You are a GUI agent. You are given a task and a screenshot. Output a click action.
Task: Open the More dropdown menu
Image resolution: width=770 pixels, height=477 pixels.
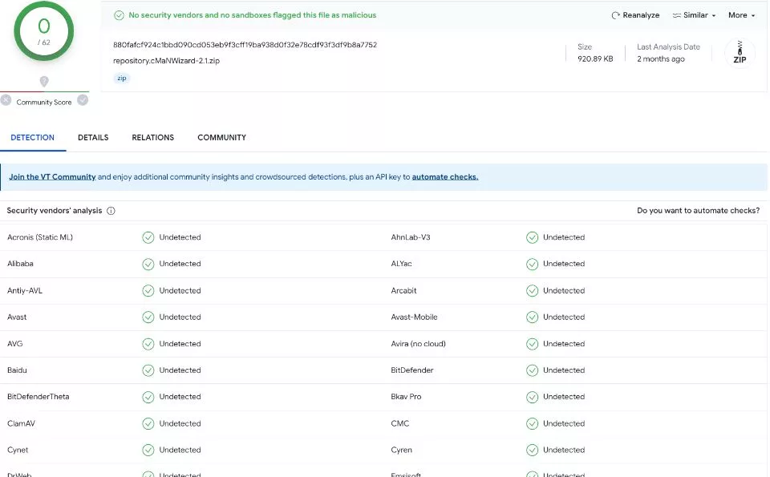(x=741, y=15)
